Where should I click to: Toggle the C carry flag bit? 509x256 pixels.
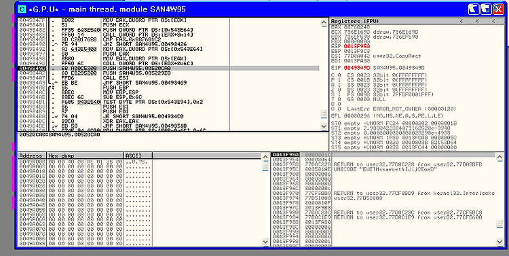[x=339, y=75]
